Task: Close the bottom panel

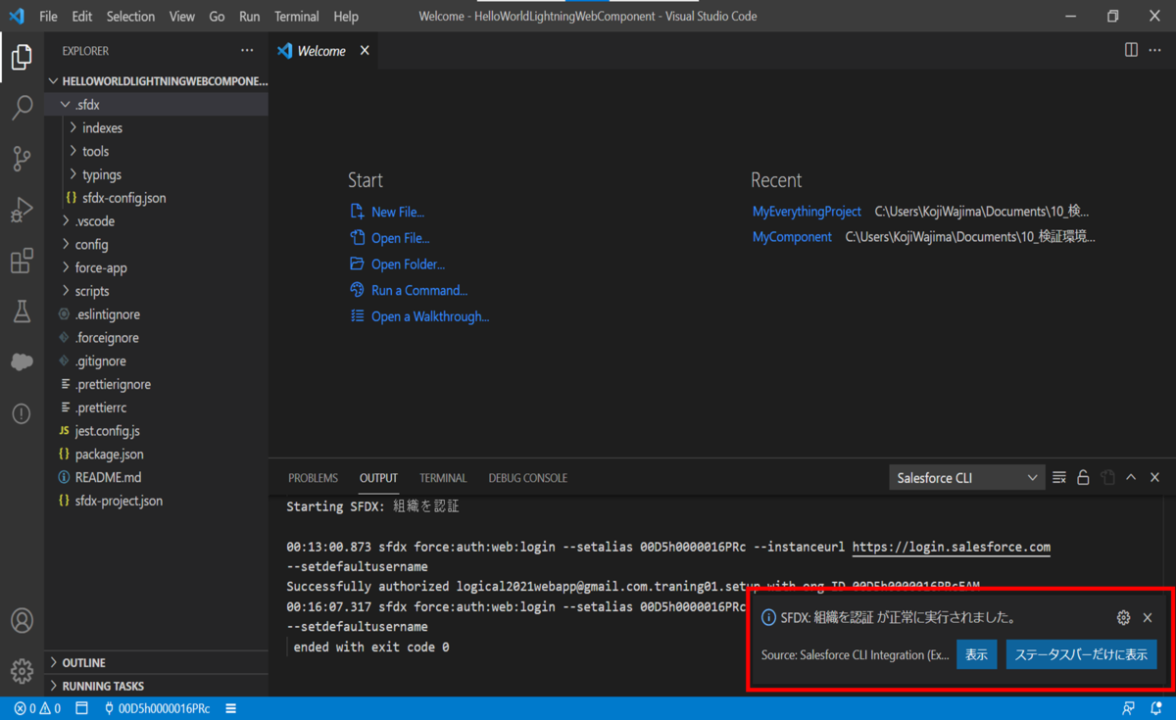Action: pos(1155,478)
